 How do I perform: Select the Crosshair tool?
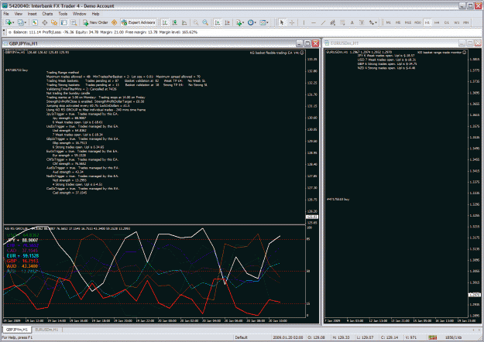pos(291,22)
